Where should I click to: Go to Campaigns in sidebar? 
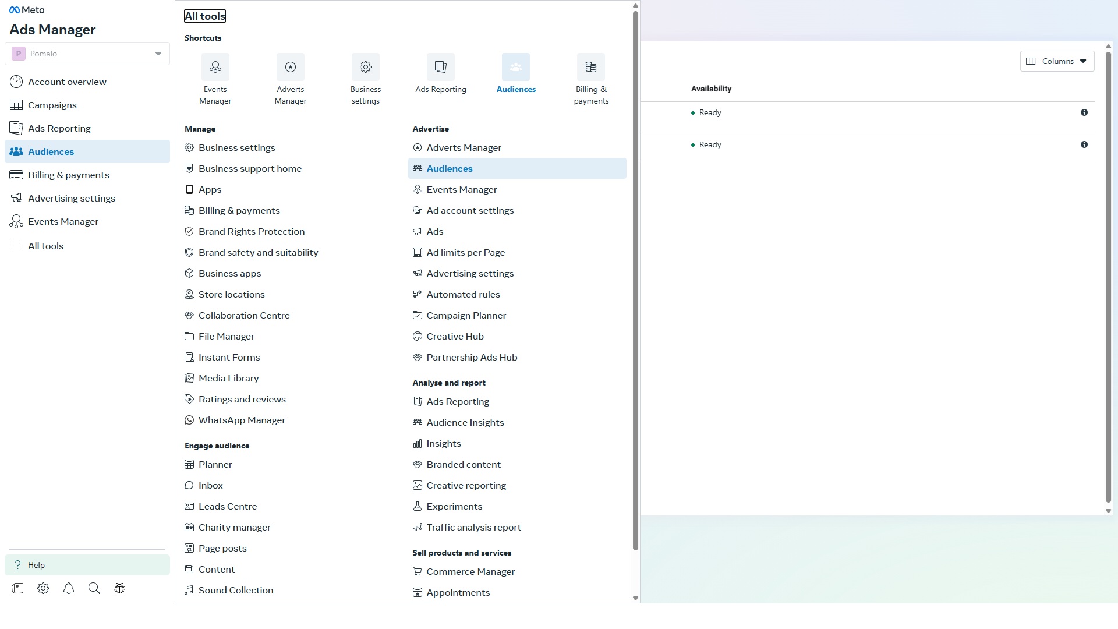point(87,105)
